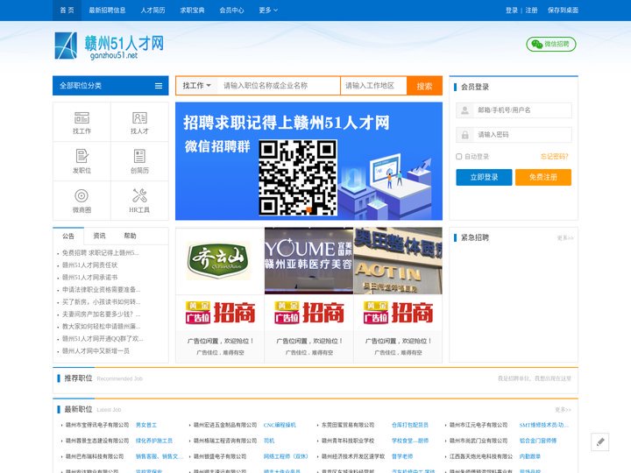This screenshot has width=631, height=473.
Task: Open 最新招聘信息 in the top navigation
Action: tap(107, 10)
